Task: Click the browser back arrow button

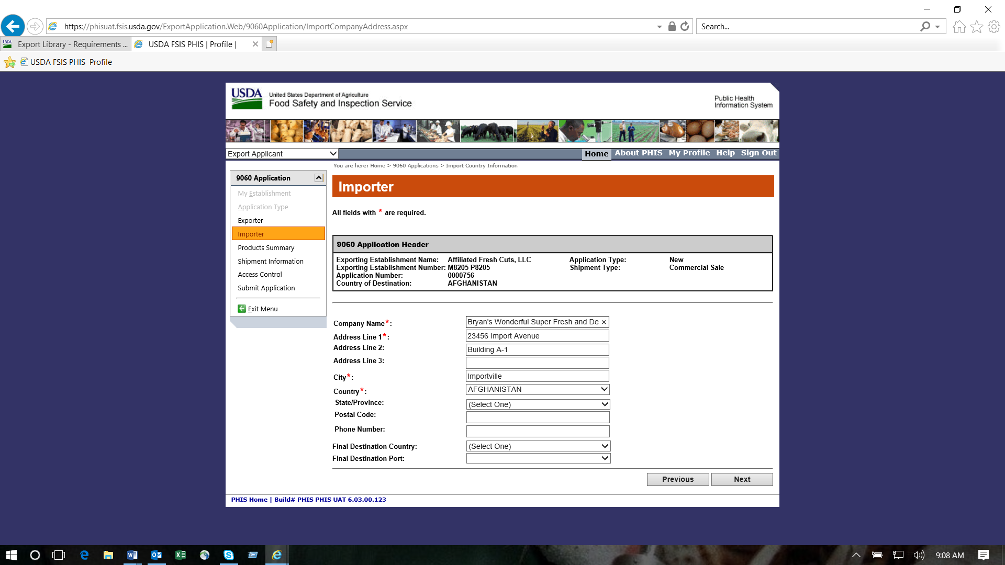Action: tap(13, 26)
